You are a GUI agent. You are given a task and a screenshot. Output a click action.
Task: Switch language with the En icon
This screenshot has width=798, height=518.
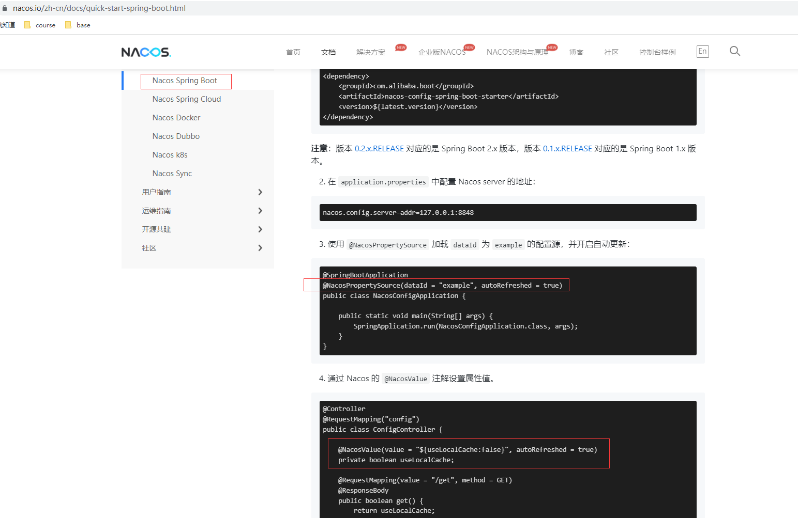[702, 51]
